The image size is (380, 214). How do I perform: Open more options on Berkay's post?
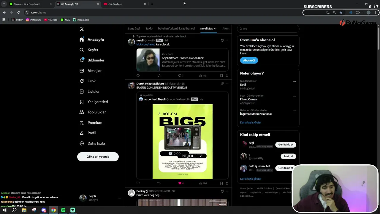(x=227, y=191)
